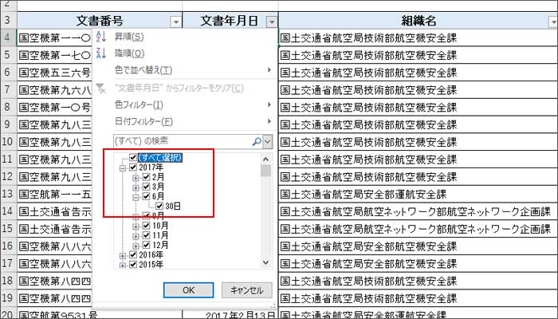The width and height of the screenshot is (558, 319).
Task: Collapse the 2017年 tree node
Action: (122, 168)
